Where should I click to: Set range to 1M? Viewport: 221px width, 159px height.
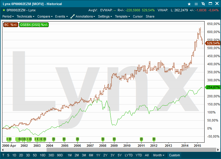70,155
